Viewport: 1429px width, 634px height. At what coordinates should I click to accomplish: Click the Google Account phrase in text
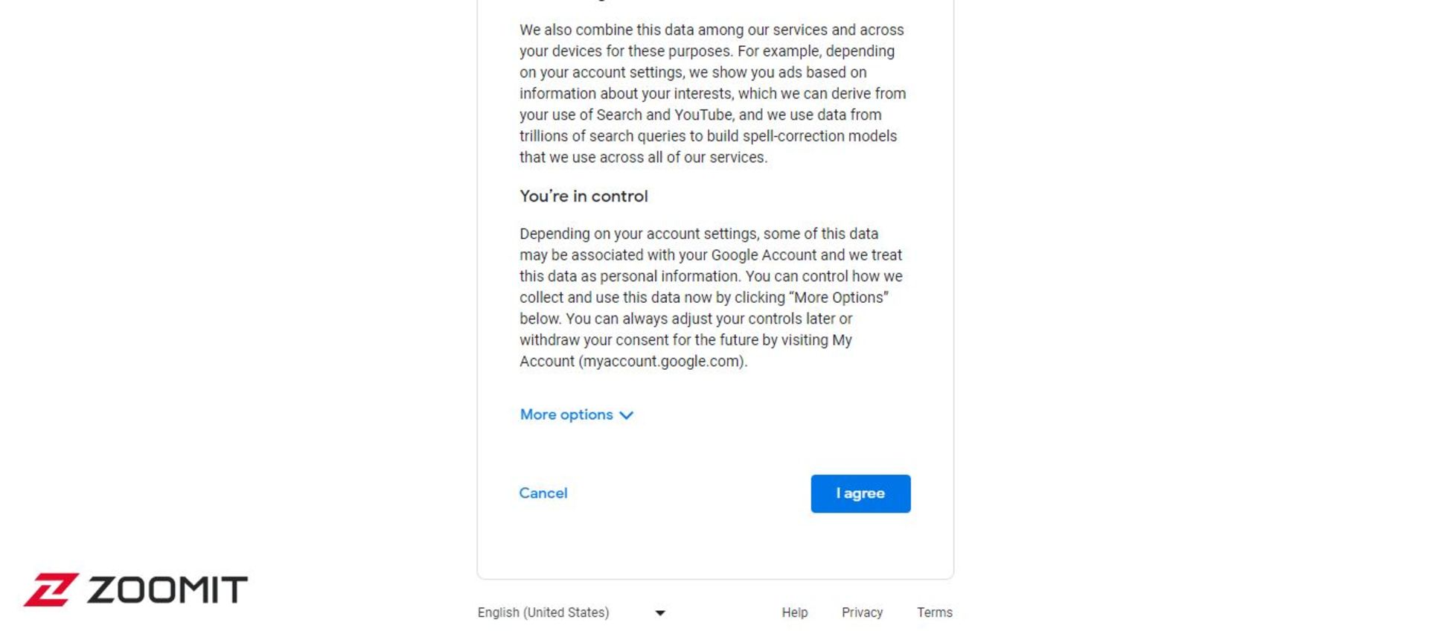[764, 255]
